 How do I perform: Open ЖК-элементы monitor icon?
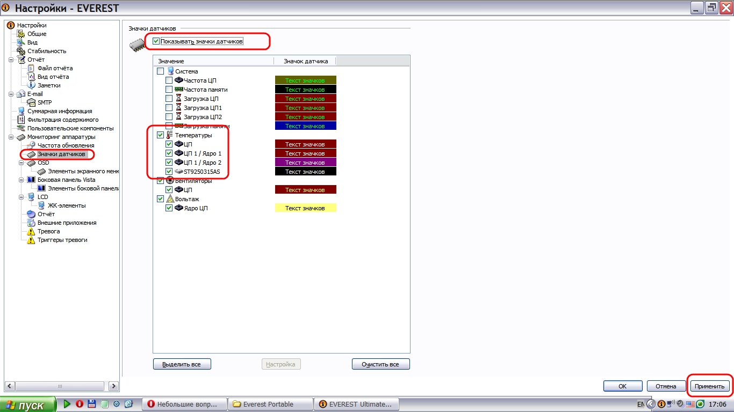[41, 205]
